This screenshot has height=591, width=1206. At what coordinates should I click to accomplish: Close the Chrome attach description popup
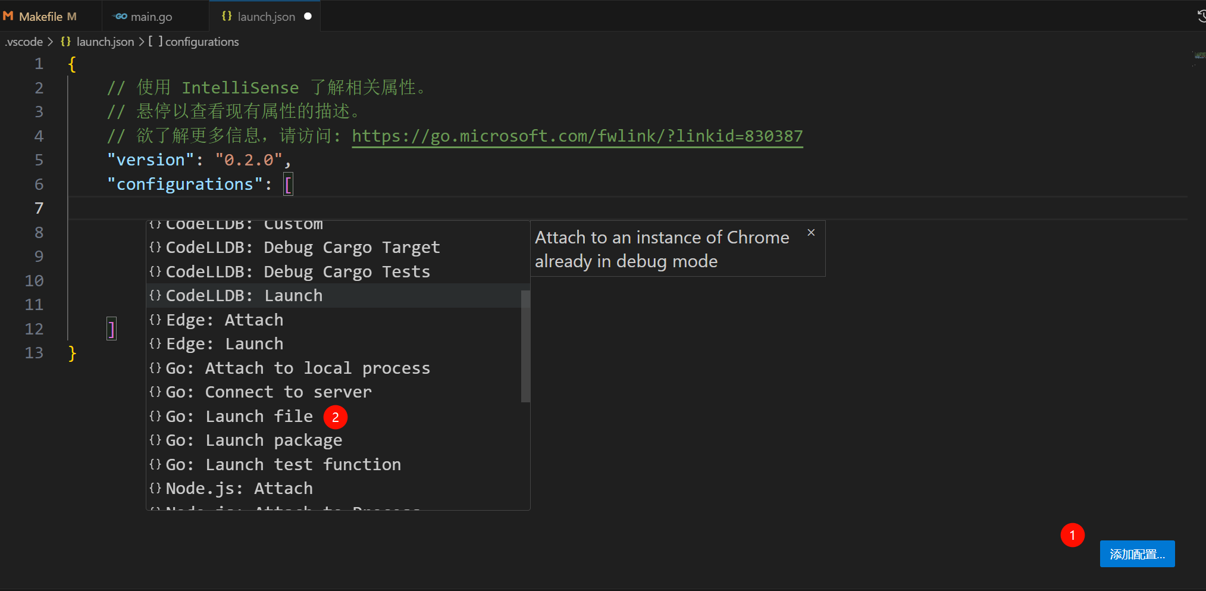(811, 233)
